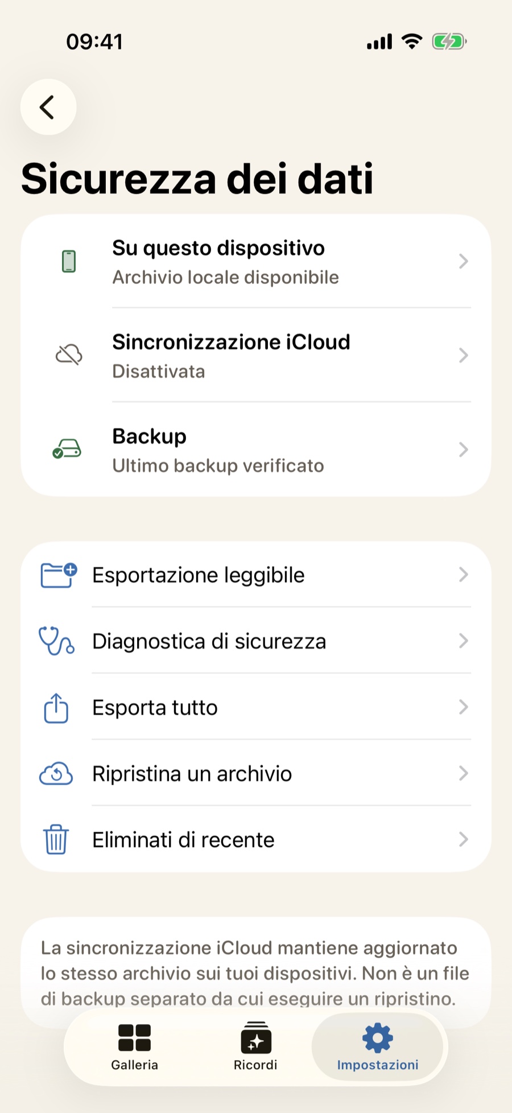Tap the crossed-out cloud iCloud icon

[69, 355]
